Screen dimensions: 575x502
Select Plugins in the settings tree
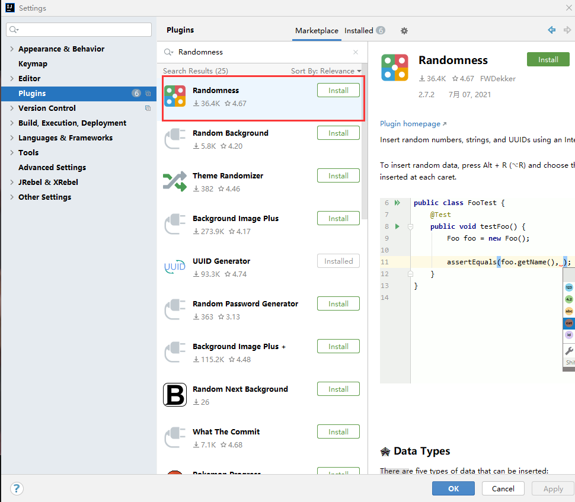pos(78,94)
